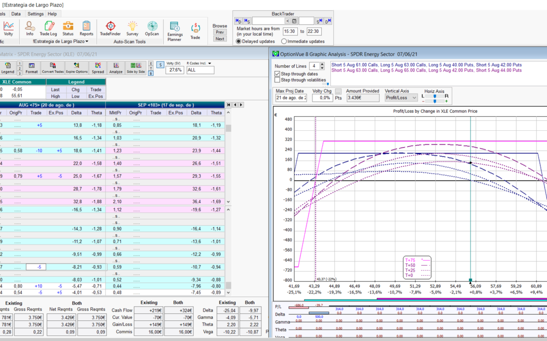Image resolution: width=547 pixels, height=341 pixels.
Task: Open the Volty chart tool
Action: [8, 28]
